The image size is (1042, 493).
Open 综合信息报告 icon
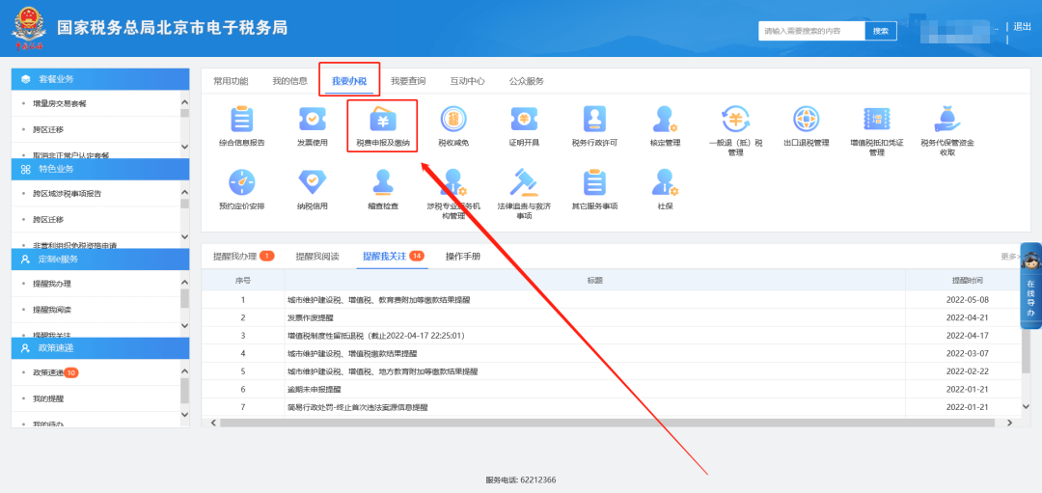(241, 121)
